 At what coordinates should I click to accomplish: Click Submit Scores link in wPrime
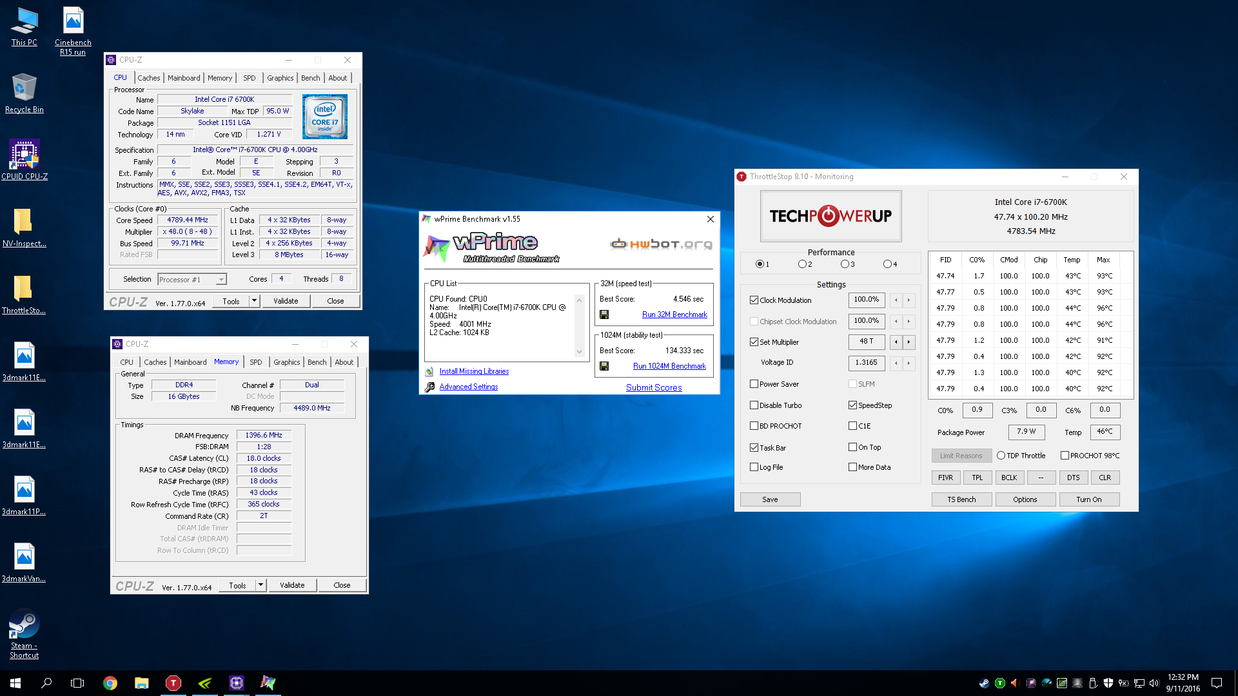654,387
